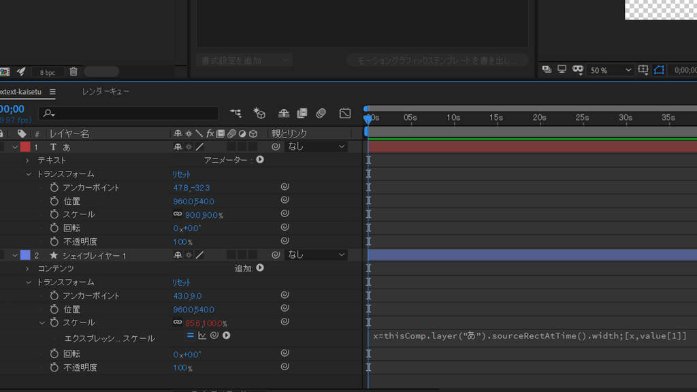Viewport: 697px width, 392px height.
Task: Switch to the レンダーキュー tab
Action: pos(106,92)
